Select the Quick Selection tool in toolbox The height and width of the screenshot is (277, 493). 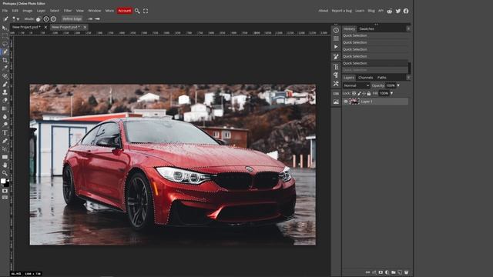coord(5,52)
